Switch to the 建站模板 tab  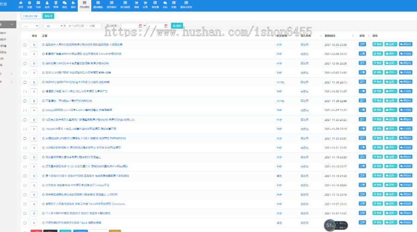tap(98, 5)
